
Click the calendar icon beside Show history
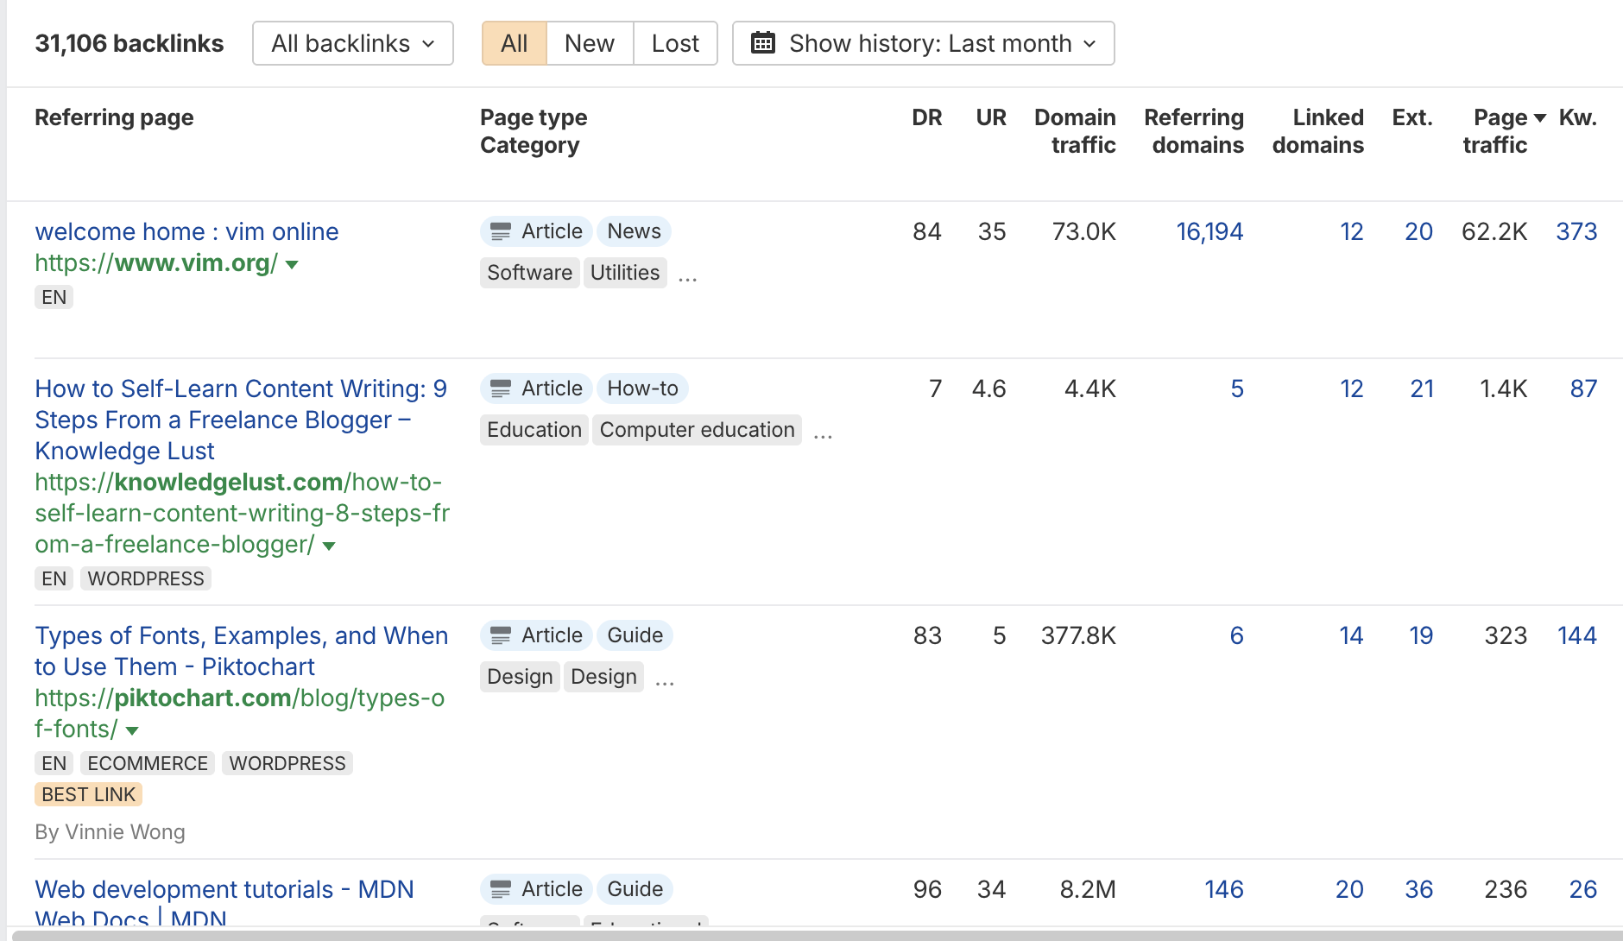762,43
